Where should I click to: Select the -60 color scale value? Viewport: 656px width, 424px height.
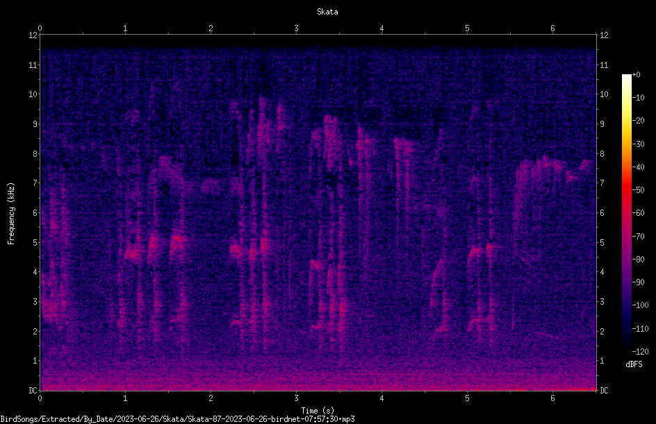(638, 213)
